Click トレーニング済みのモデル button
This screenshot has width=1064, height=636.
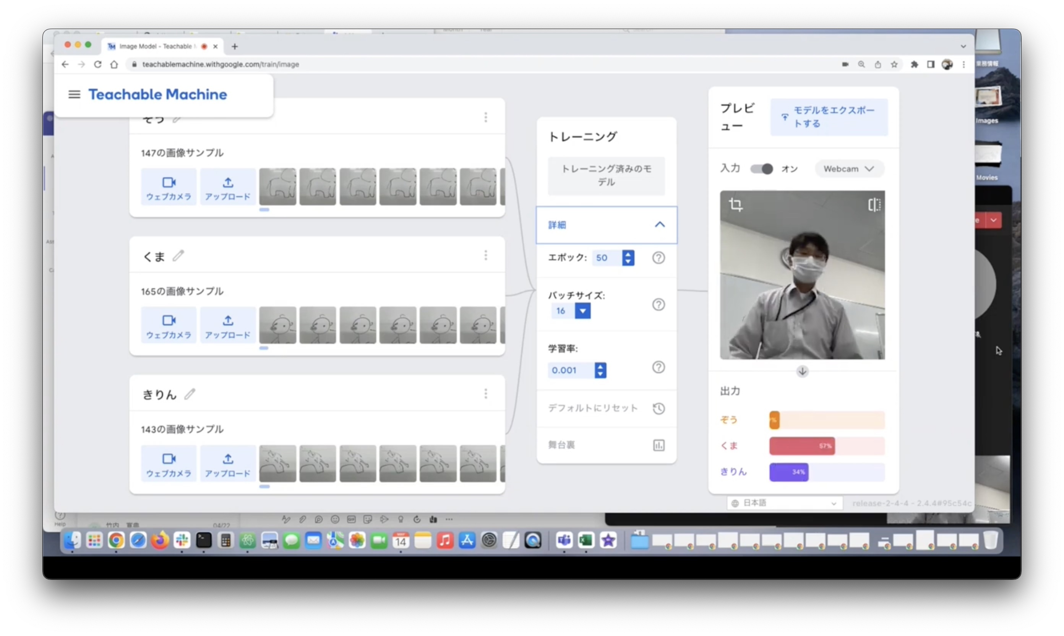(607, 176)
